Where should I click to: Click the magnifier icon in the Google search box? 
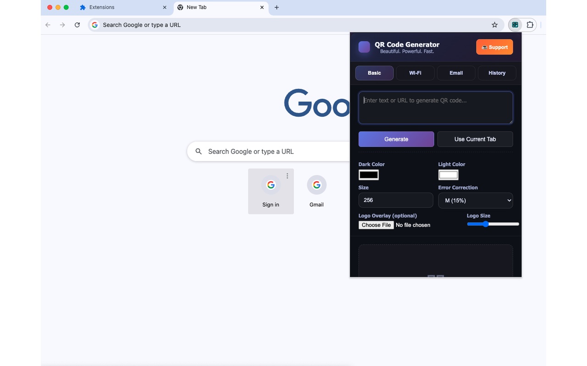pyautogui.click(x=199, y=151)
